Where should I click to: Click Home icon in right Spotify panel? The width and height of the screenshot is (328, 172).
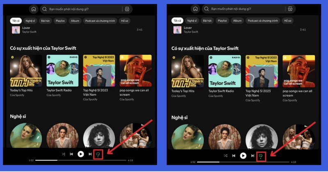196,9
